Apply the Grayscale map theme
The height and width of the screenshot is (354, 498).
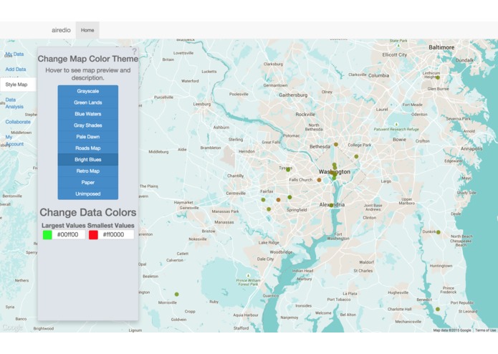(x=88, y=91)
